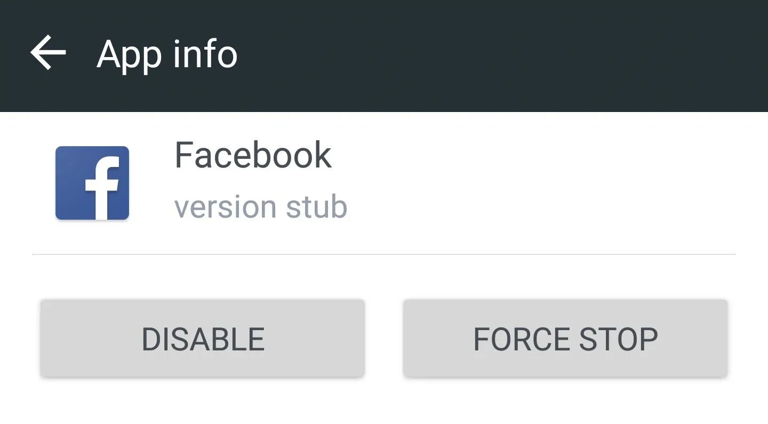Stop Facebook with the FORCE STOP button
The height and width of the screenshot is (424, 768).
(x=565, y=339)
